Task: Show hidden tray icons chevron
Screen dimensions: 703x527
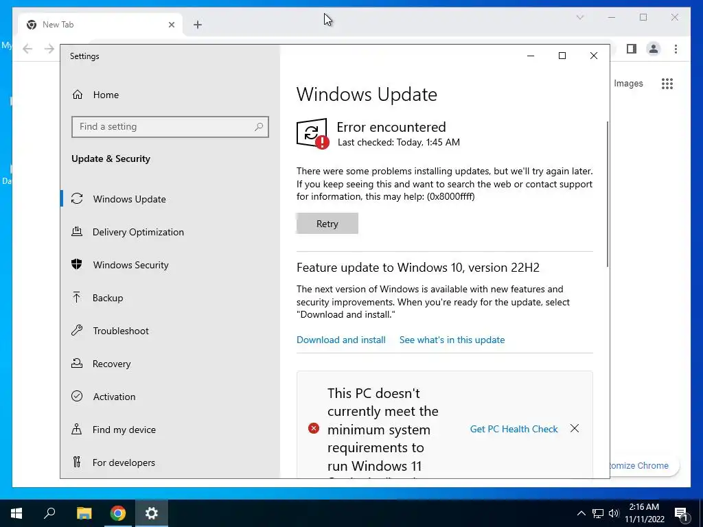Action: [581, 513]
